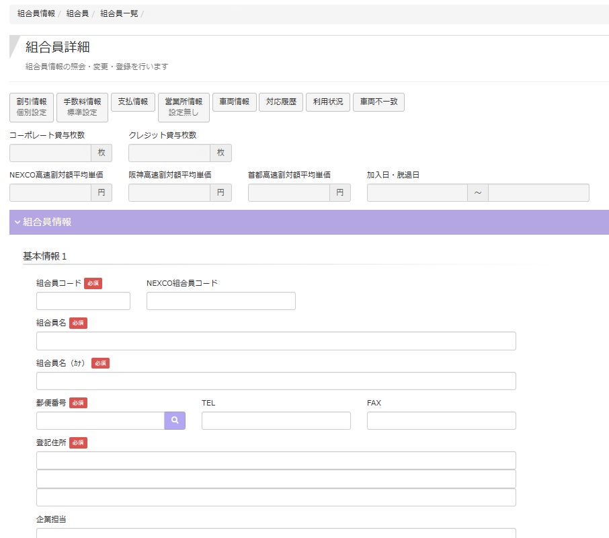Click the 組合員名（カナ）input field
609x538 pixels.
click(x=276, y=381)
